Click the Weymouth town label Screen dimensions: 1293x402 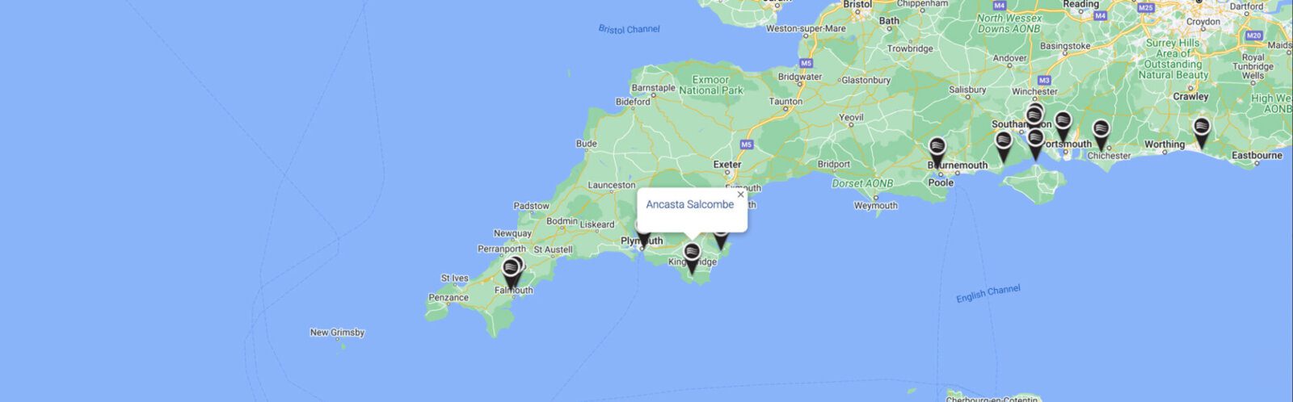click(876, 206)
